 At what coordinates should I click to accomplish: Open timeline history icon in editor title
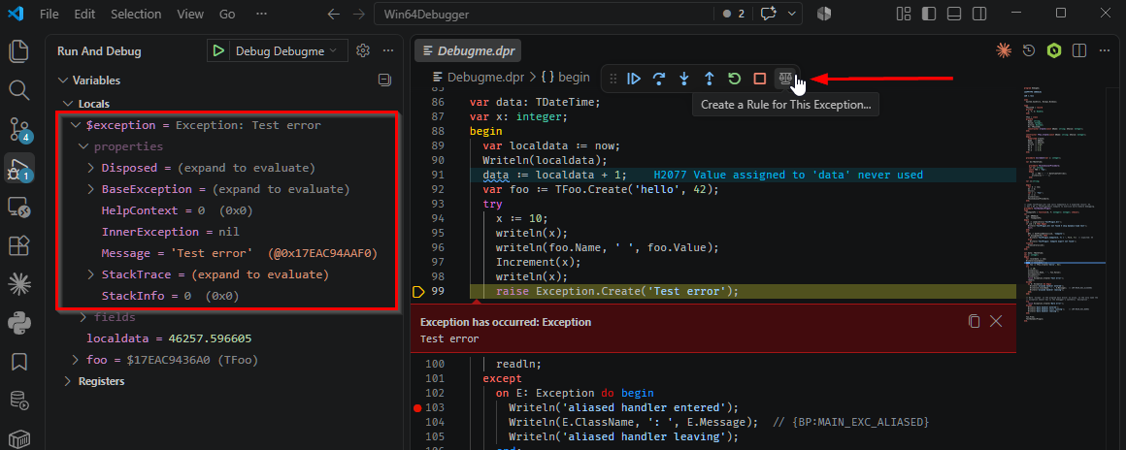click(x=1029, y=51)
